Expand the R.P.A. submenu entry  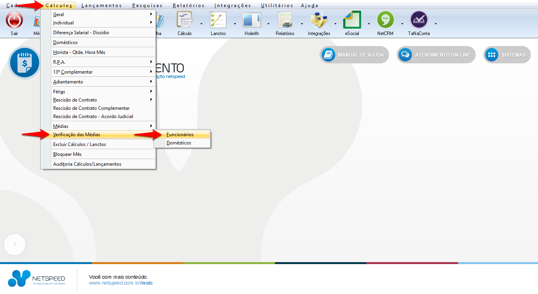point(98,62)
